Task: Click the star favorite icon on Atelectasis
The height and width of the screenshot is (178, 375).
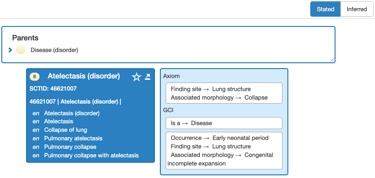Action: [x=137, y=77]
